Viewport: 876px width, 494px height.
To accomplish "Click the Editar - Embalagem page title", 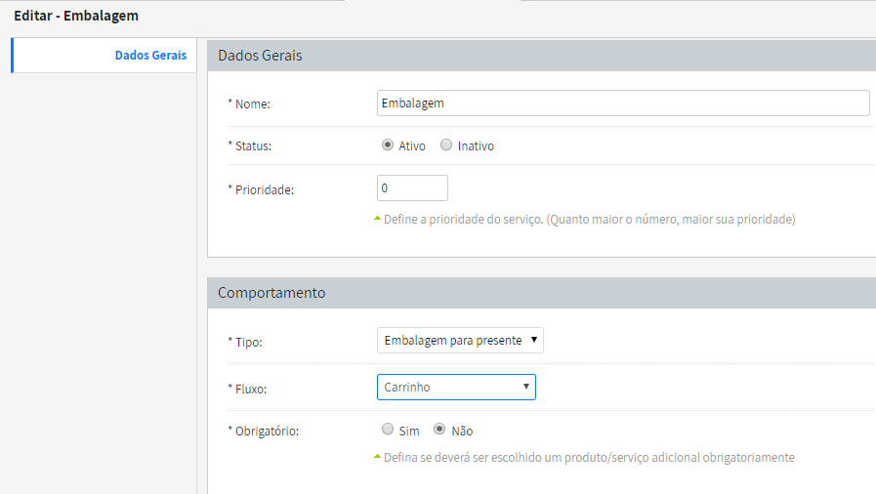I will click(x=76, y=16).
